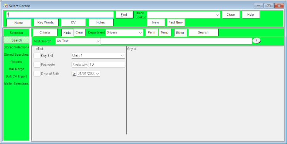Click the Select Person window icon
This screenshot has height=144, width=287.
coord(5,6)
